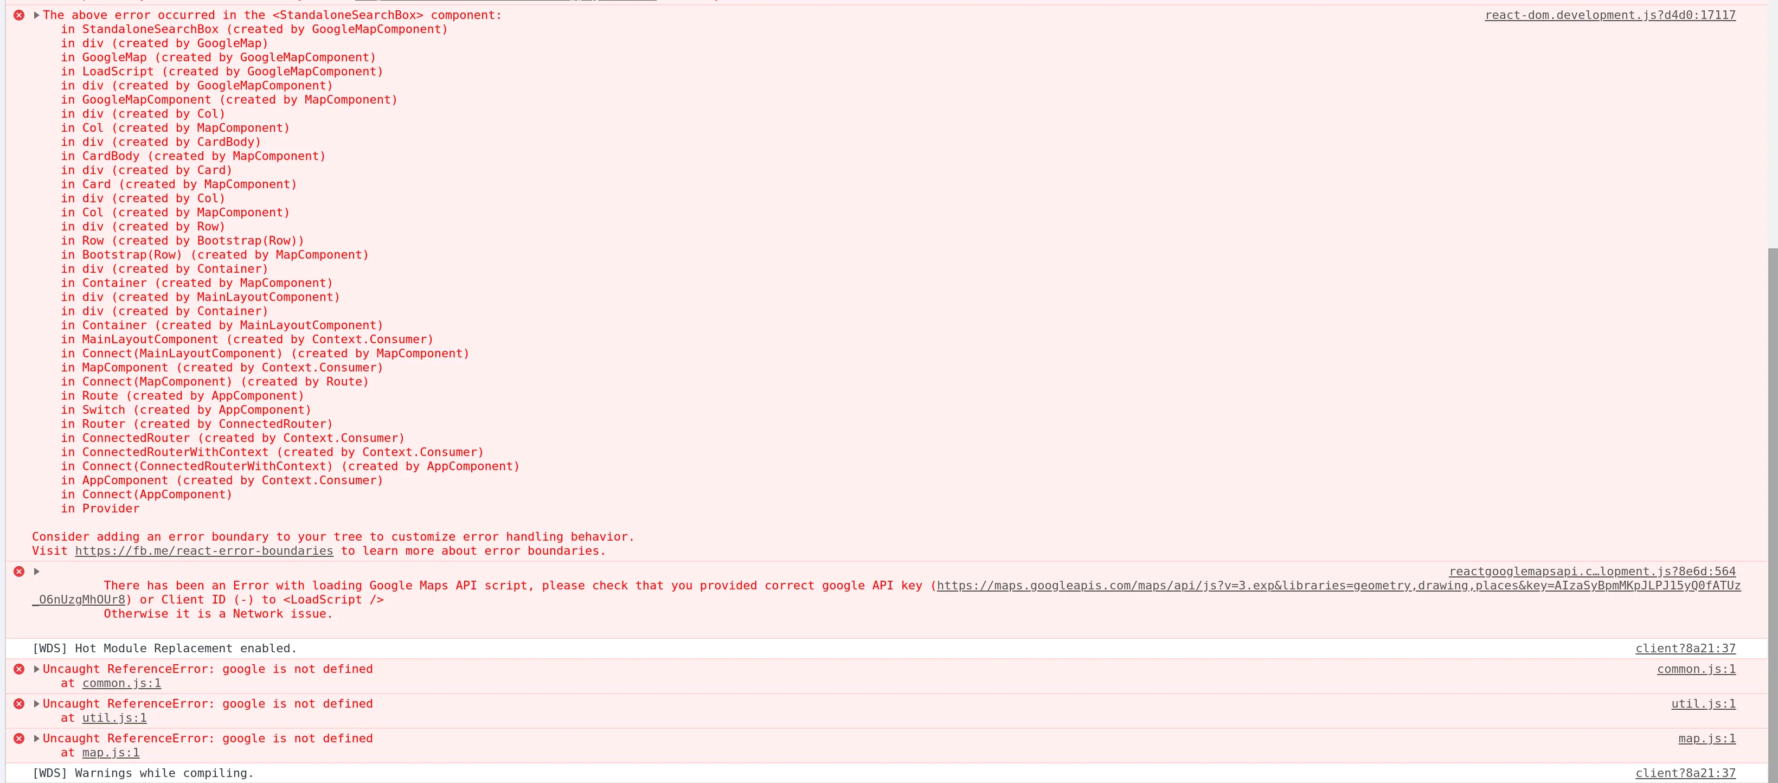Click 'at util.js:1' stack trace link
1778x783 pixels.
pos(114,718)
